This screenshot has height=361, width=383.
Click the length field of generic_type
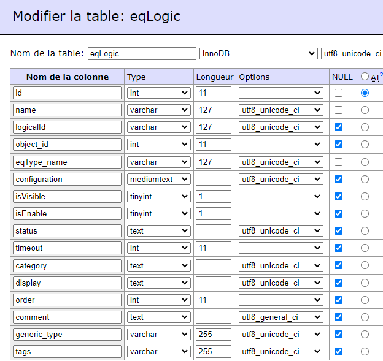tap(214, 334)
